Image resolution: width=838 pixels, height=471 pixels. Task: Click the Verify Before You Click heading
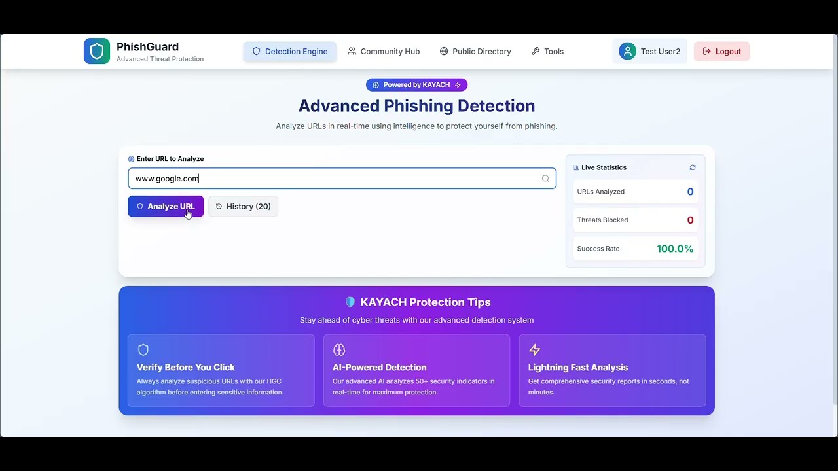point(186,368)
